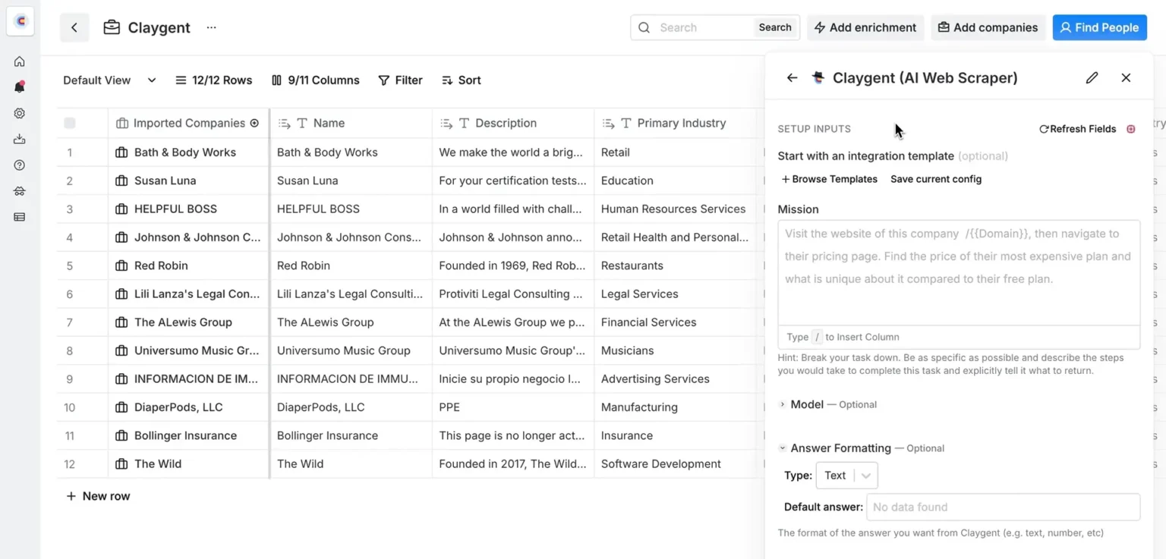This screenshot has width=1166, height=559.
Task: Click Add enrichment
Action: pyautogui.click(x=865, y=27)
